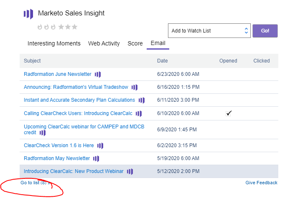Click Marketo icon next to Virtual Tradeshow email
The width and height of the screenshot is (290, 198).
135,87
